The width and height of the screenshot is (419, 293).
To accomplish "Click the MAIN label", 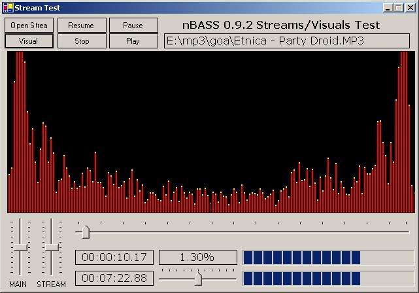I will [x=18, y=284].
